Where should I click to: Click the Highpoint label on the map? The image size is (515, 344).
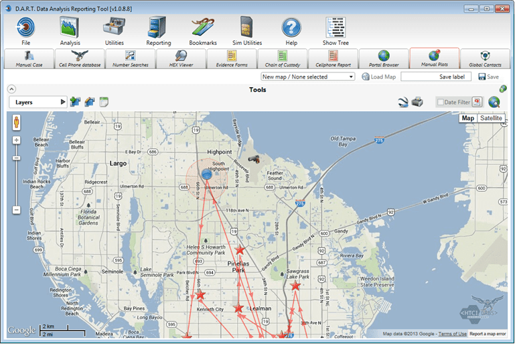[x=220, y=152]
